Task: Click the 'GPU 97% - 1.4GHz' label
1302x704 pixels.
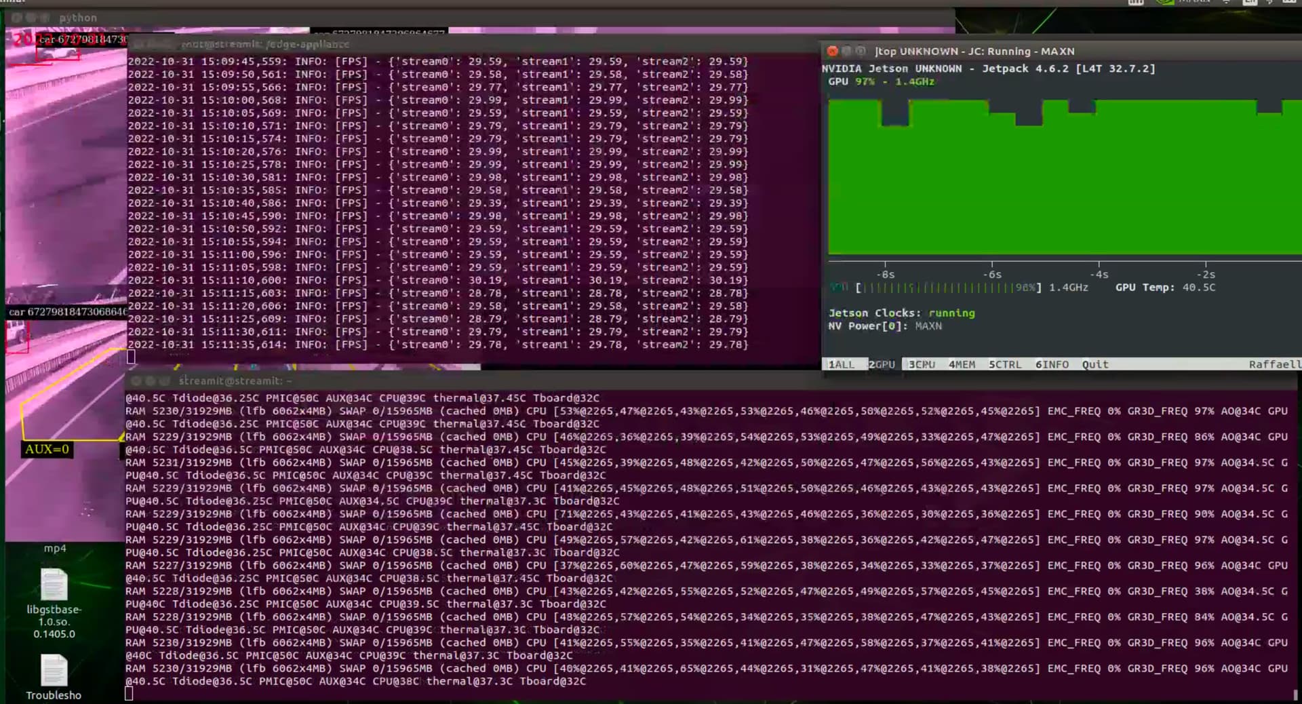Action: click(881, 81)
